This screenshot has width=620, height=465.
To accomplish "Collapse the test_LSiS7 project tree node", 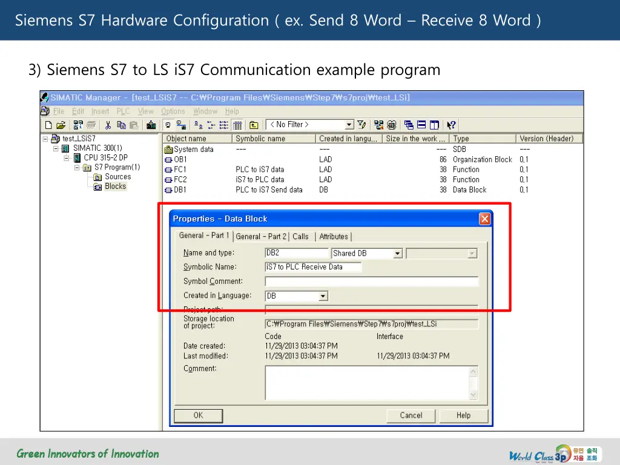I will point(45,139).
